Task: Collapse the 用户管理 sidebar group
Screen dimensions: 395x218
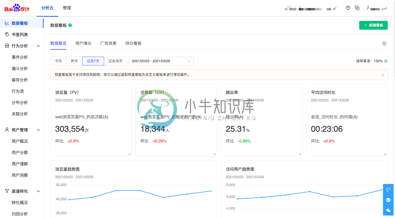Action: (38, 130)
